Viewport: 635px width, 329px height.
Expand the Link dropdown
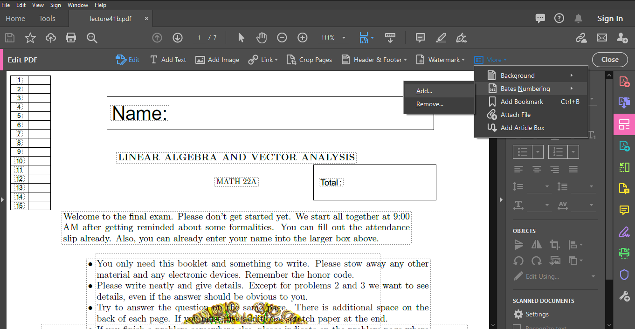pos(276,60)
